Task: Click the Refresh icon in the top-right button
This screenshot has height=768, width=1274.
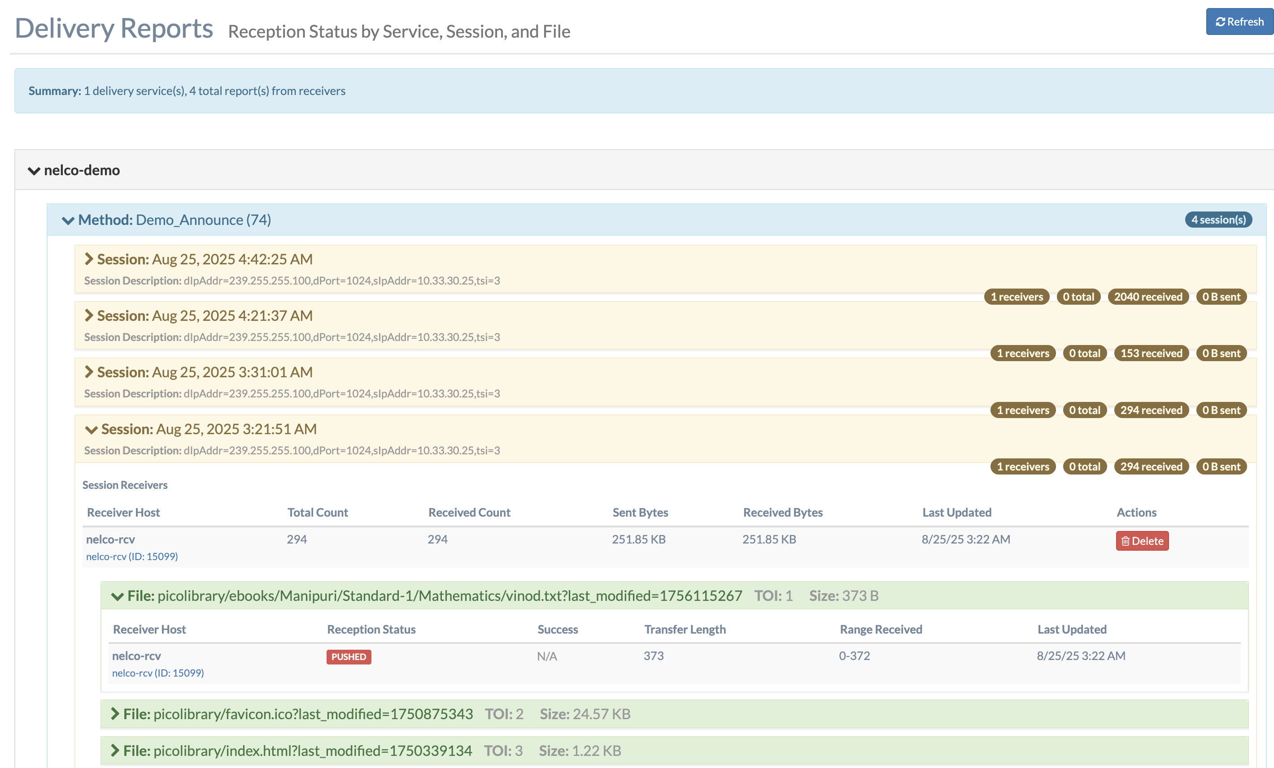Action: [1220, 21]
